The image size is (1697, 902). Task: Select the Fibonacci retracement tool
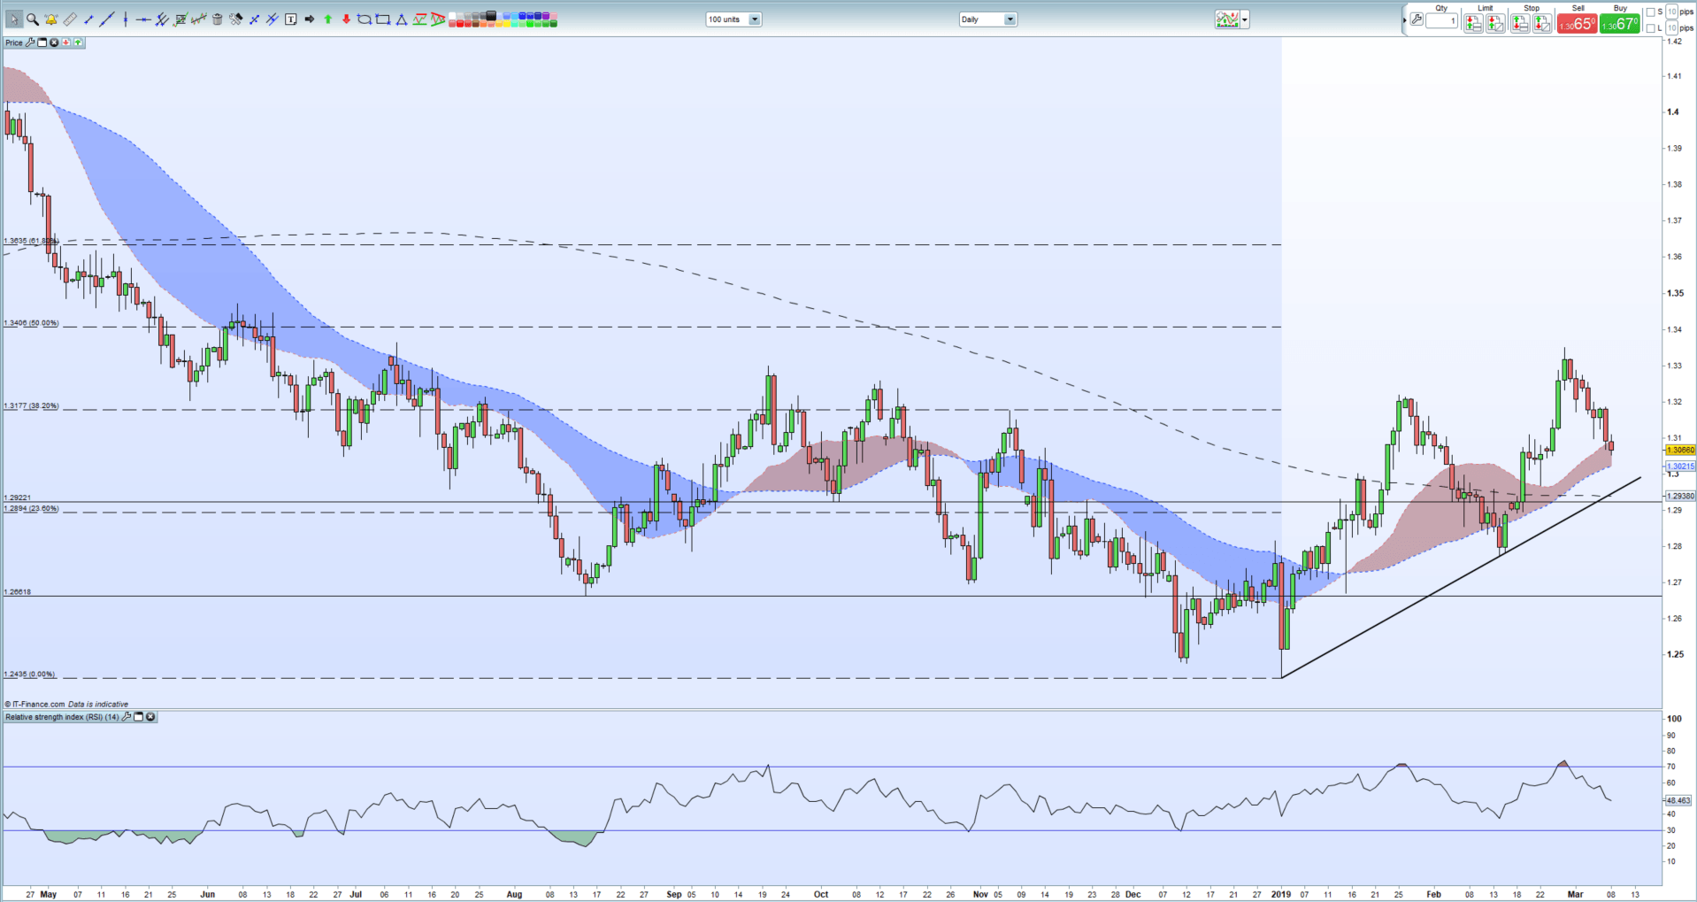click(x=180, y=19)
